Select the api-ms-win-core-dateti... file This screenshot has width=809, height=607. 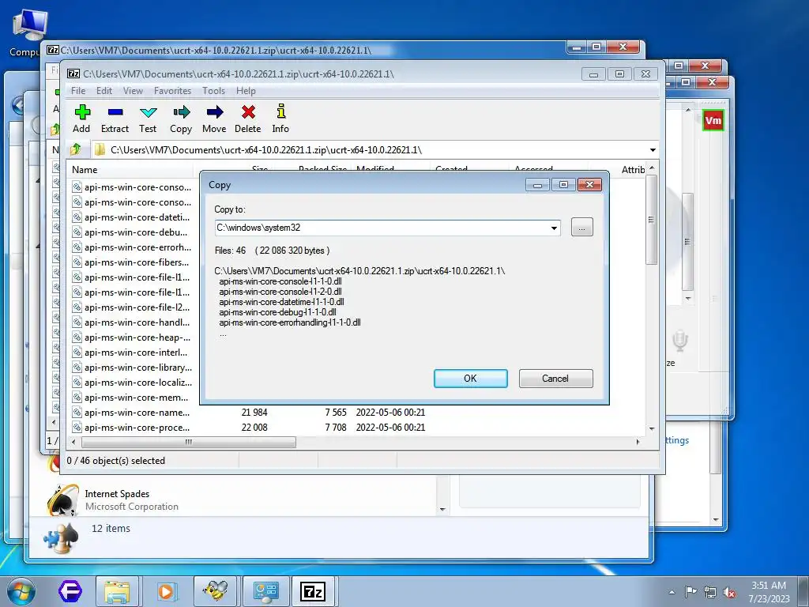click(132, 217)
